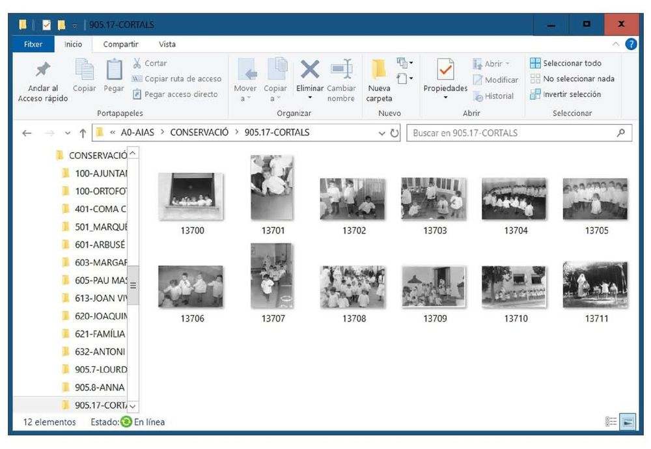Click No seleccionar nada
Image resolution: width=651 pixels, height=449 pixels.
(572, 79)
